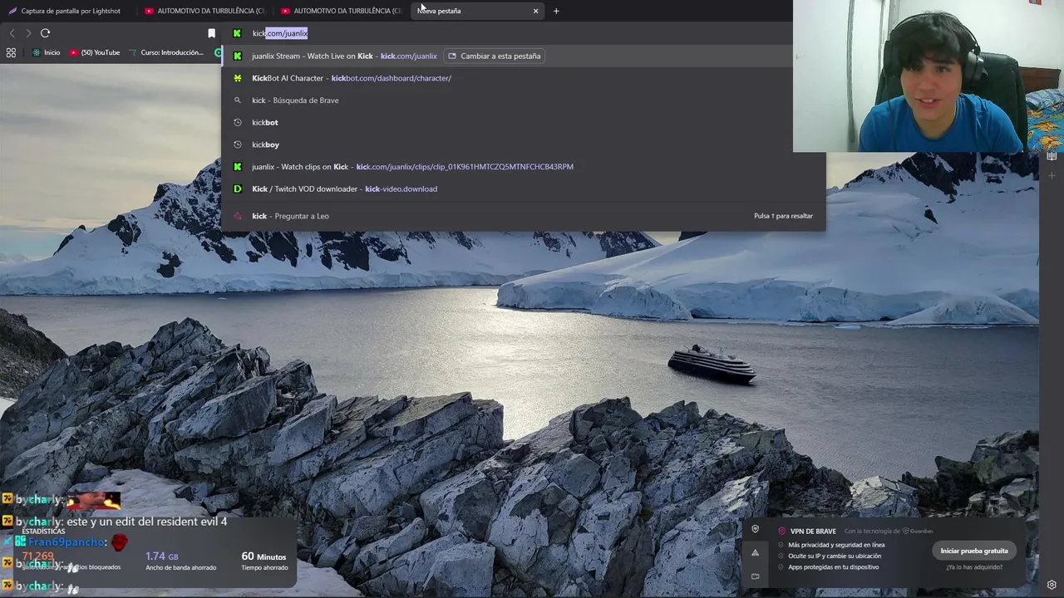The height and width of the screenshot is (598, 1064).
Task: Click the Pulsa ↑ para resaltar hint
Action: point(783,216)
